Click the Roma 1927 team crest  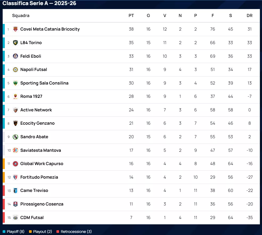tap(15, 96)
